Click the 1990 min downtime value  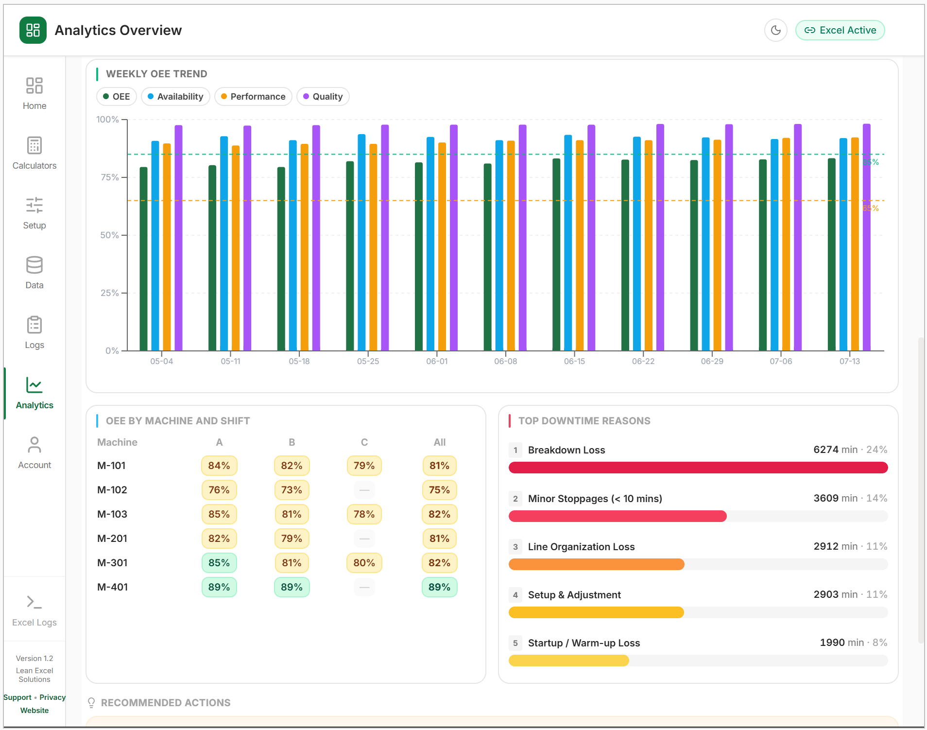point(841,643)
